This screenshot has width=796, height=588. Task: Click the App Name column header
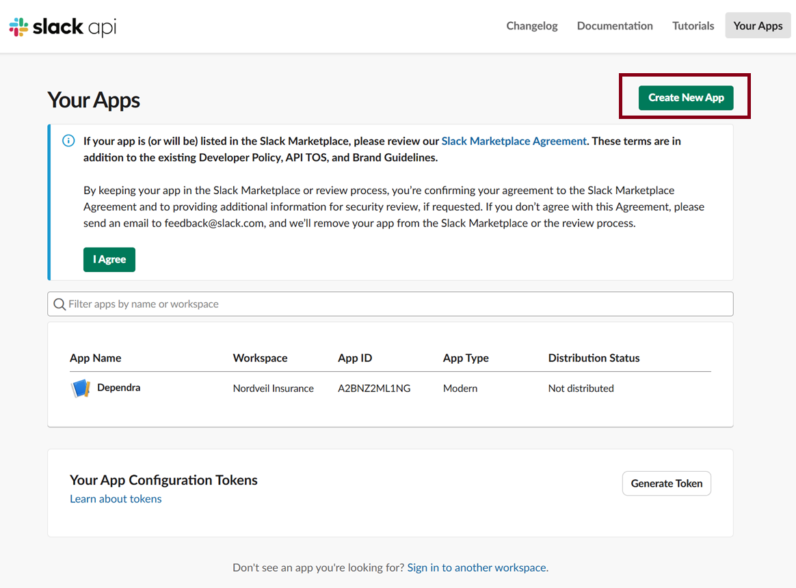pyautogui.click(x=96, y=358)
